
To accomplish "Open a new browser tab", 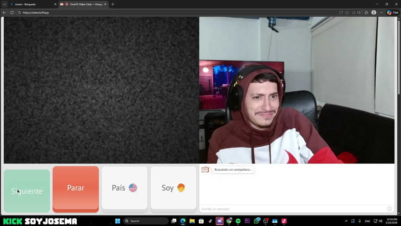I will pyautogui.click(x=113, y=4).
